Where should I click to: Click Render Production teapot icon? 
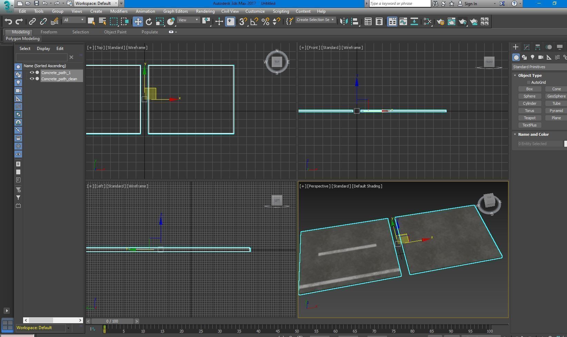[463, 22]
